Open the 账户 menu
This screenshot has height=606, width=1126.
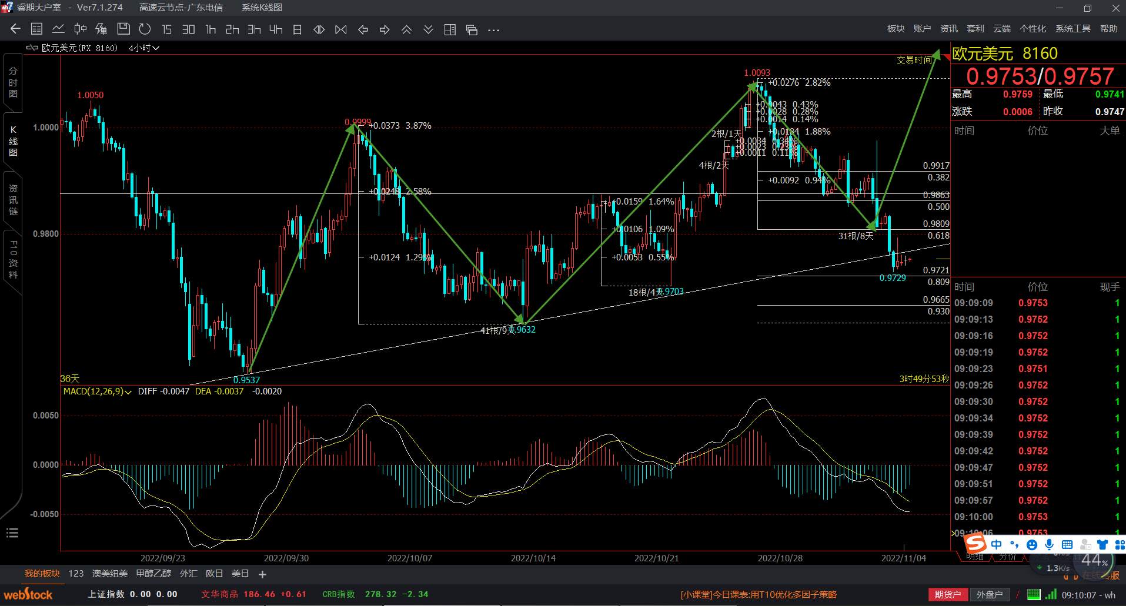click(x=923, y=29)
